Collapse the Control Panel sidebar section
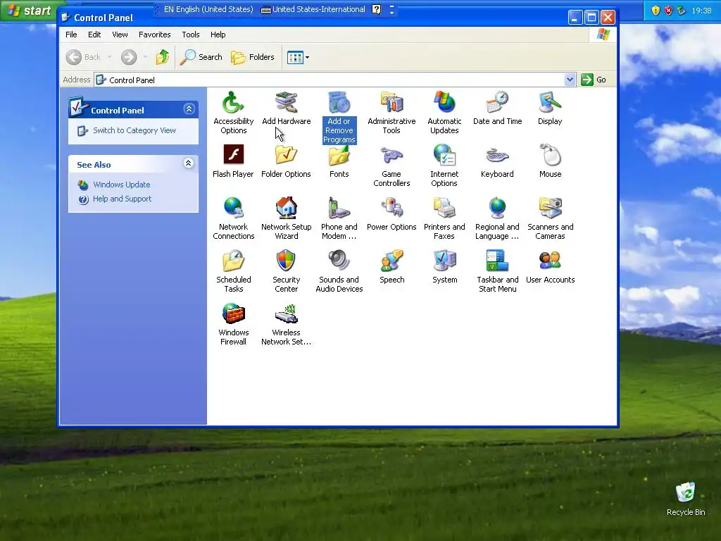Viewport: 721px width, 541px height. point(189,109)
